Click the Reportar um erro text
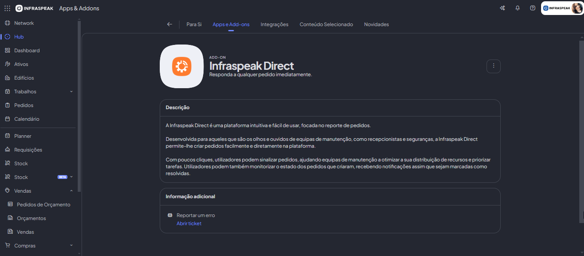The image size is (584, 256). coord(196,215)
